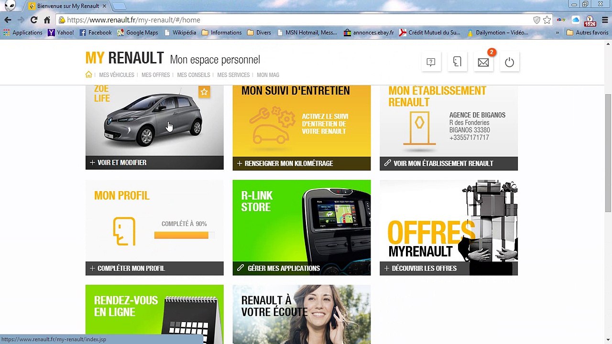The image size is (612, 344).
Task: Click COMPLÉTER MON PROFIL
Action: pos(154,269)
